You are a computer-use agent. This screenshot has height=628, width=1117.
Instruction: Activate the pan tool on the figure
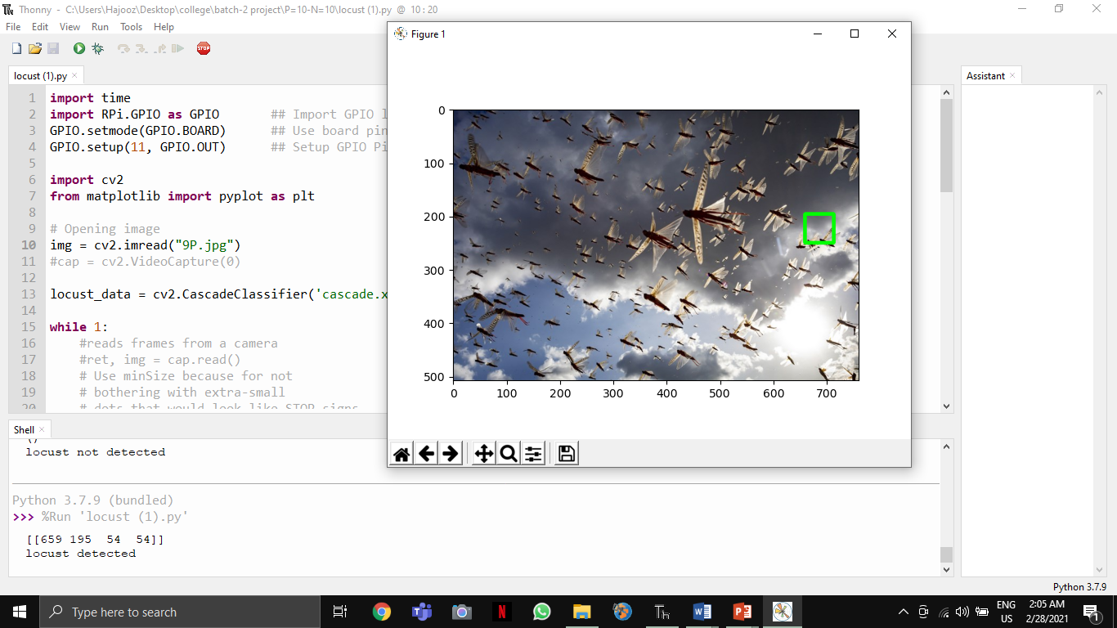[x=483, y=453]
